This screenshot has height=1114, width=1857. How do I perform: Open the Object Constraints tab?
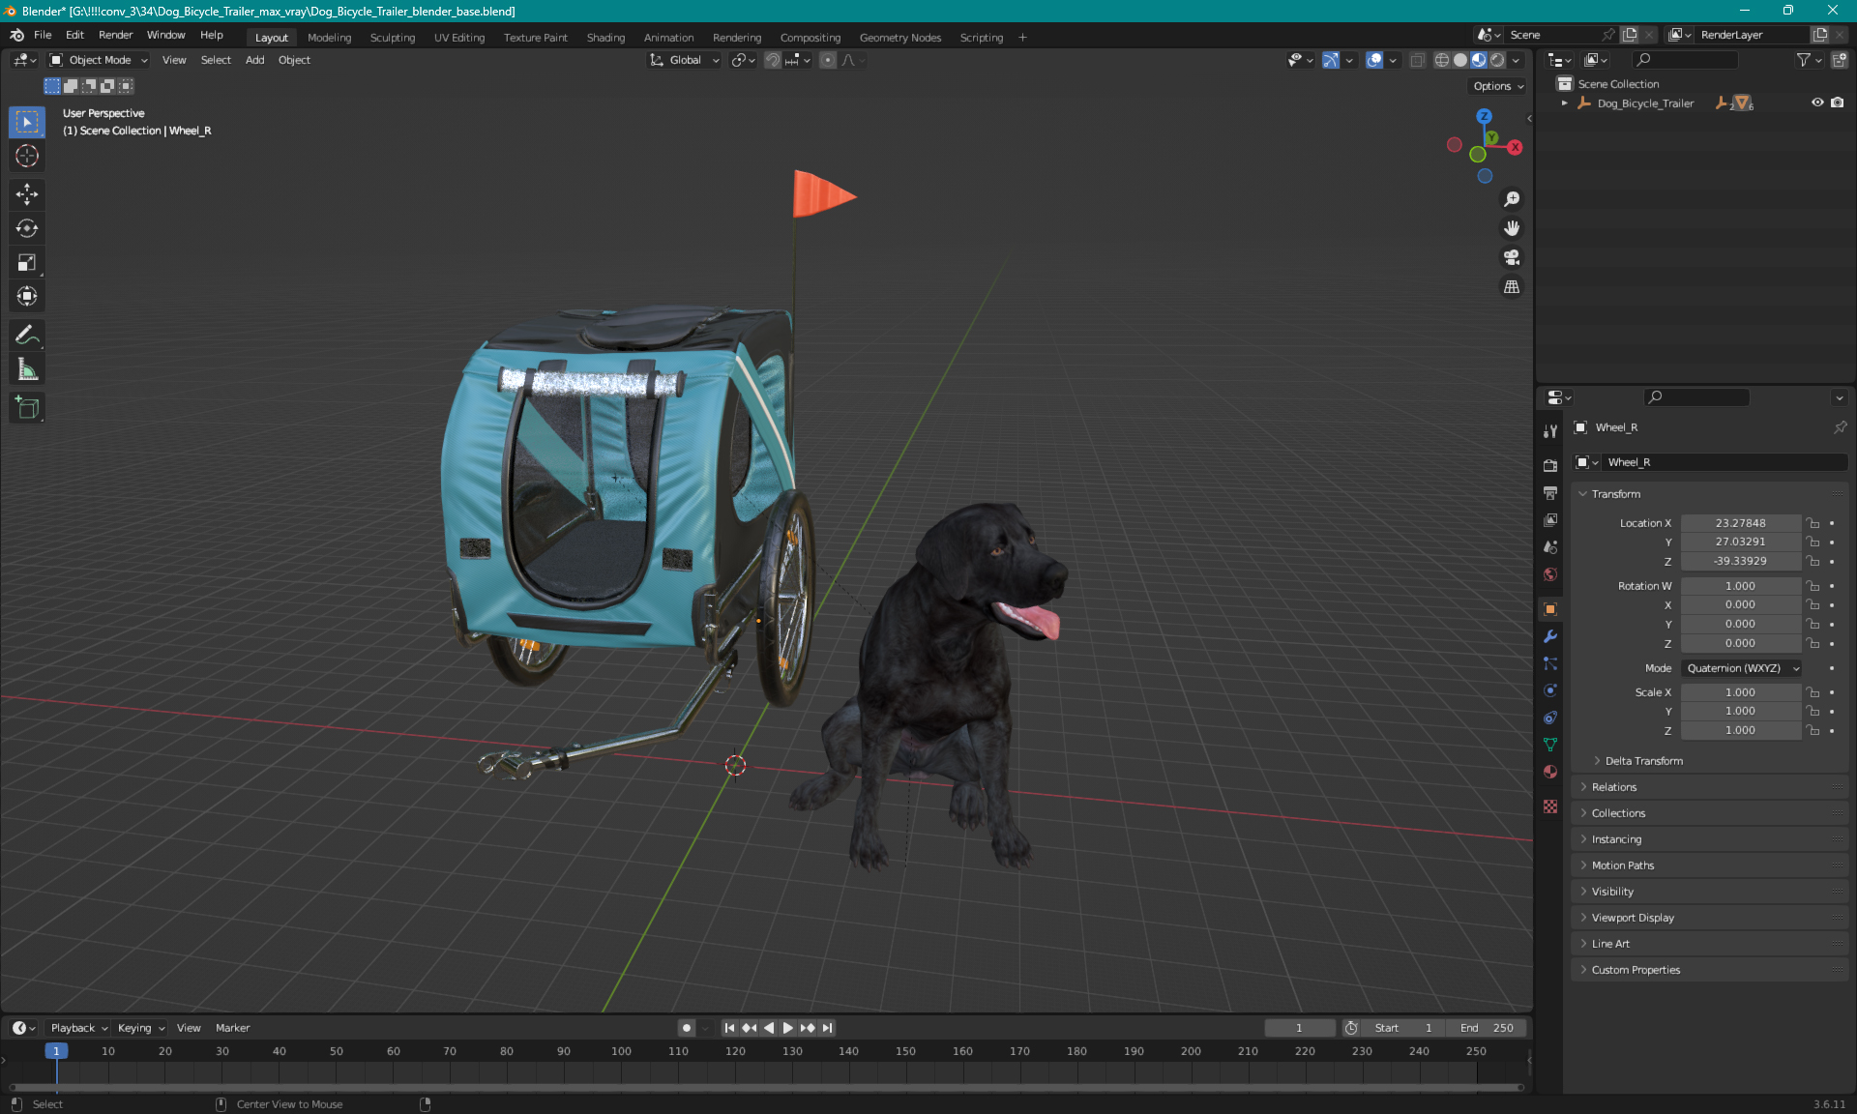point(1550,718)
